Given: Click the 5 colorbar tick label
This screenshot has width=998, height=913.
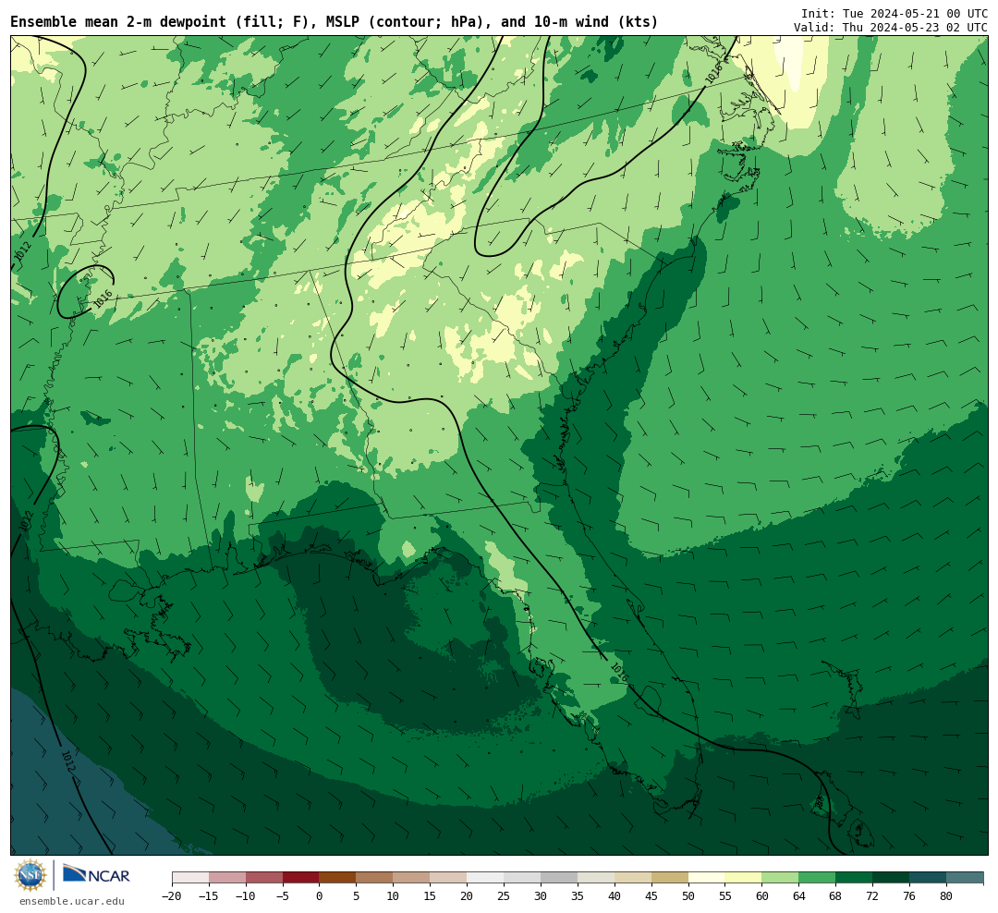Looking at the screenshot, I should pos(357,896).
